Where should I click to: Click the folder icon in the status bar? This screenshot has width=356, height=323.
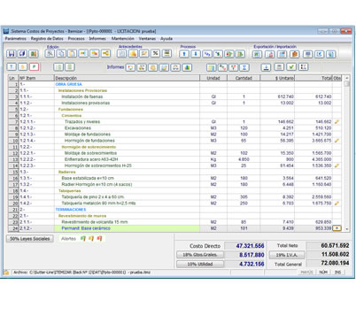(6, 273)
